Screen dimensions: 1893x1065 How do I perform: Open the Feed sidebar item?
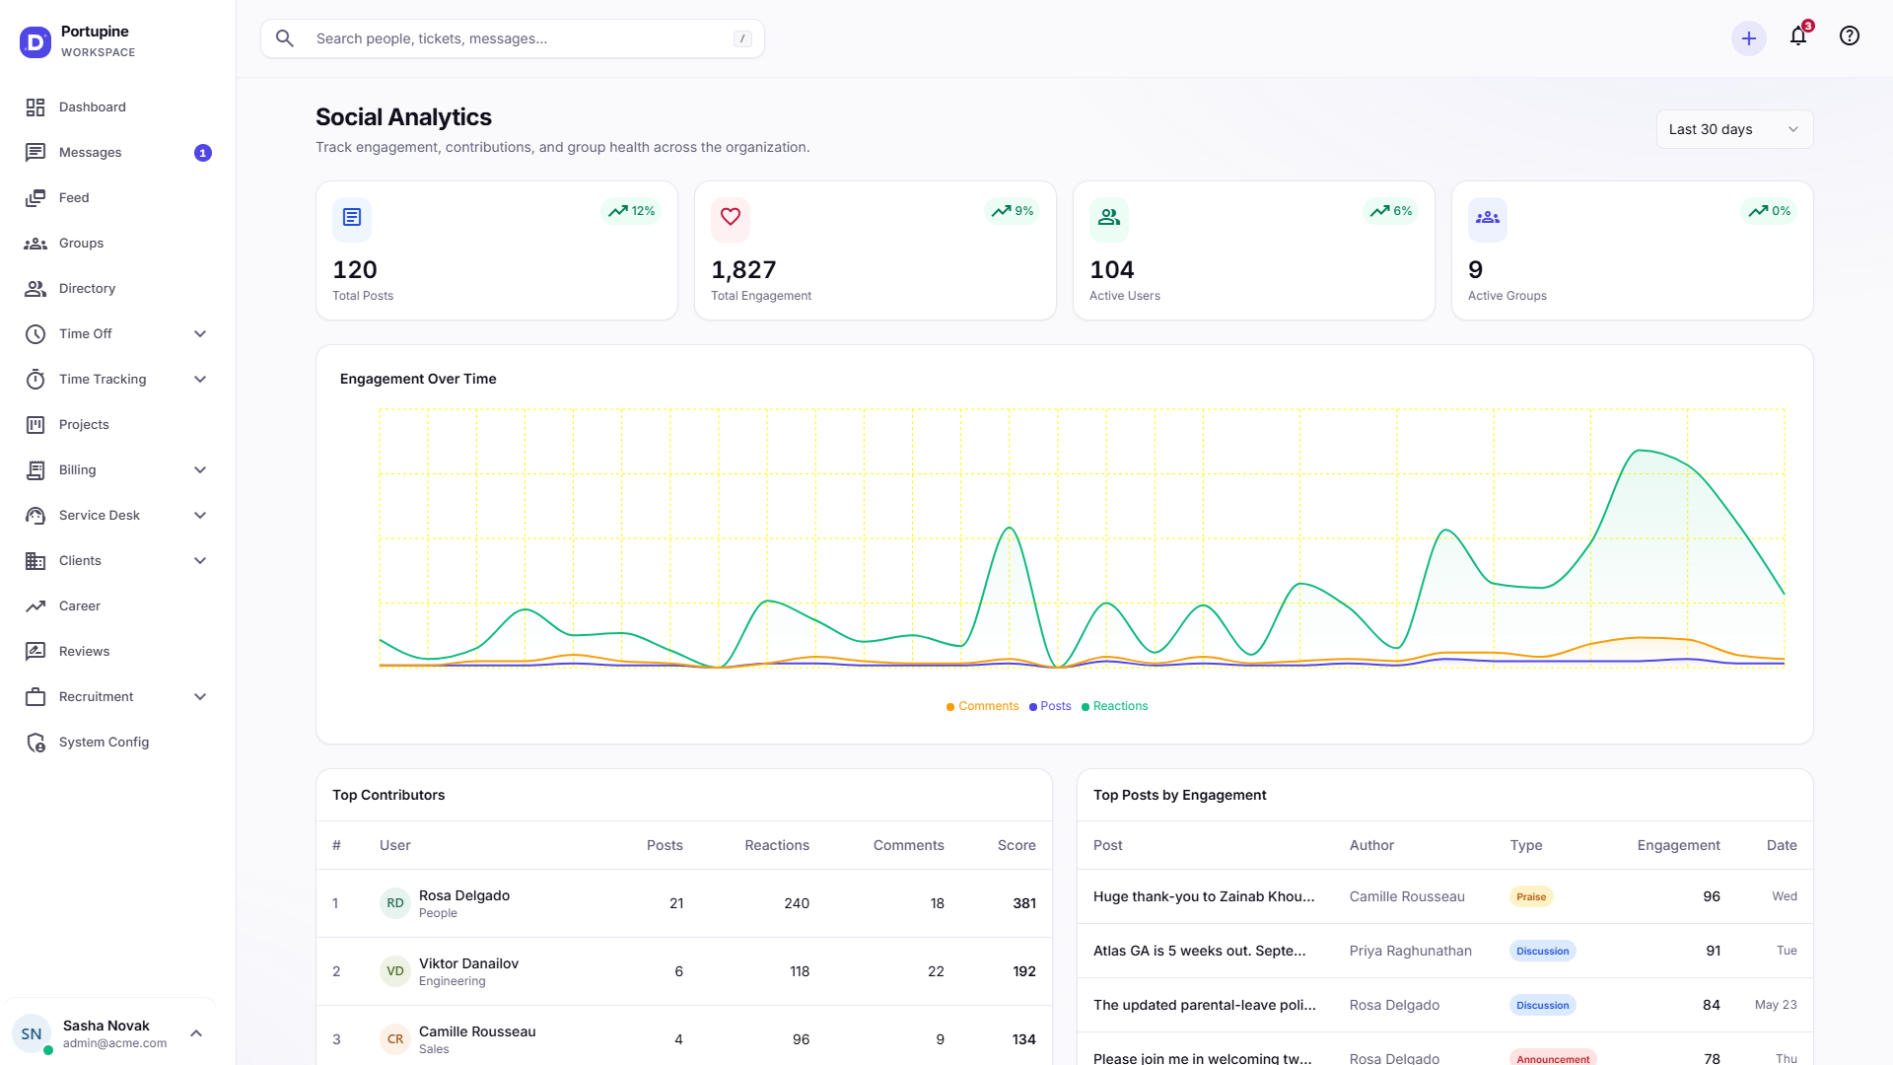pyautogui.click(x=118, y=198)
